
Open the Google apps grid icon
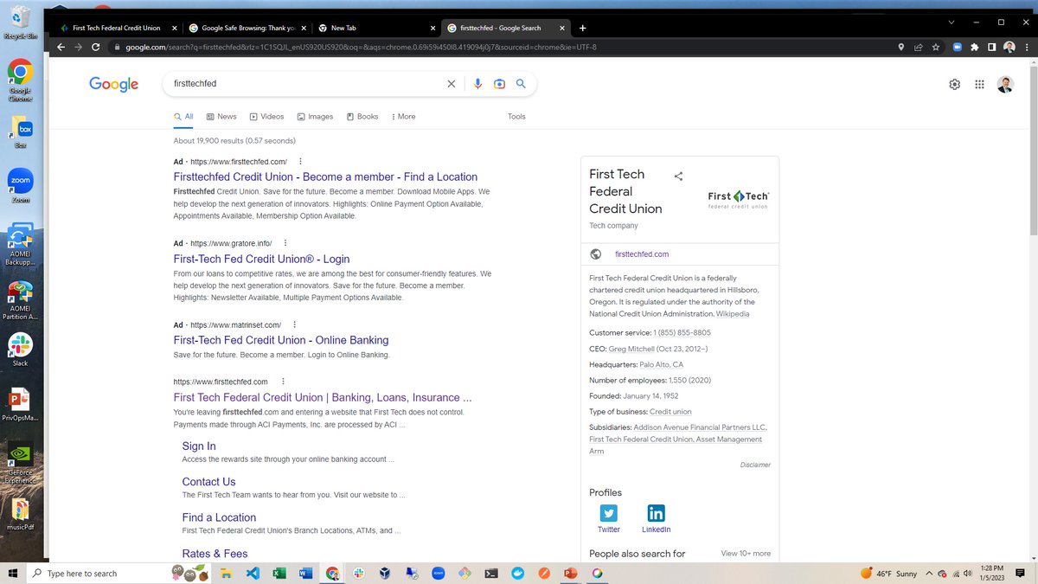[980, 84]
